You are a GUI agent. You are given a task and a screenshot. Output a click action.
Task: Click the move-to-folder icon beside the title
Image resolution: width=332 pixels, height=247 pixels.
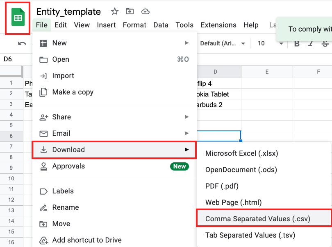tap(130, 12)
